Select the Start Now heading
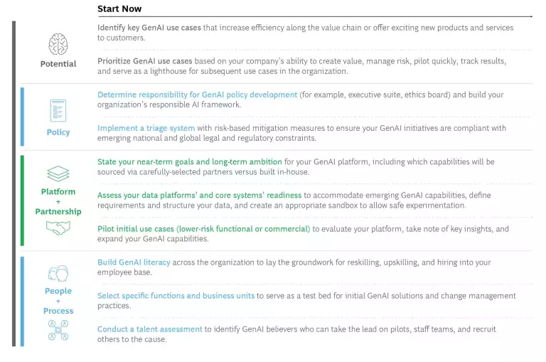 tap(119, 9)
